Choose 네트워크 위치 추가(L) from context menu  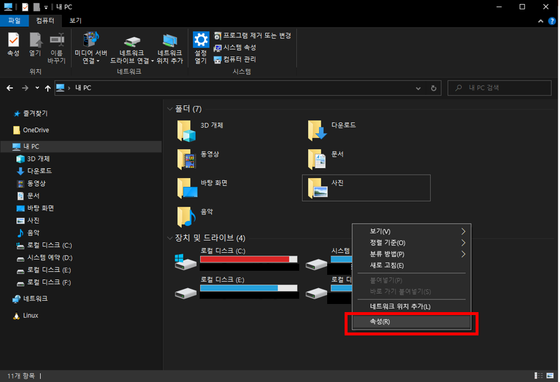coord(412,307)
